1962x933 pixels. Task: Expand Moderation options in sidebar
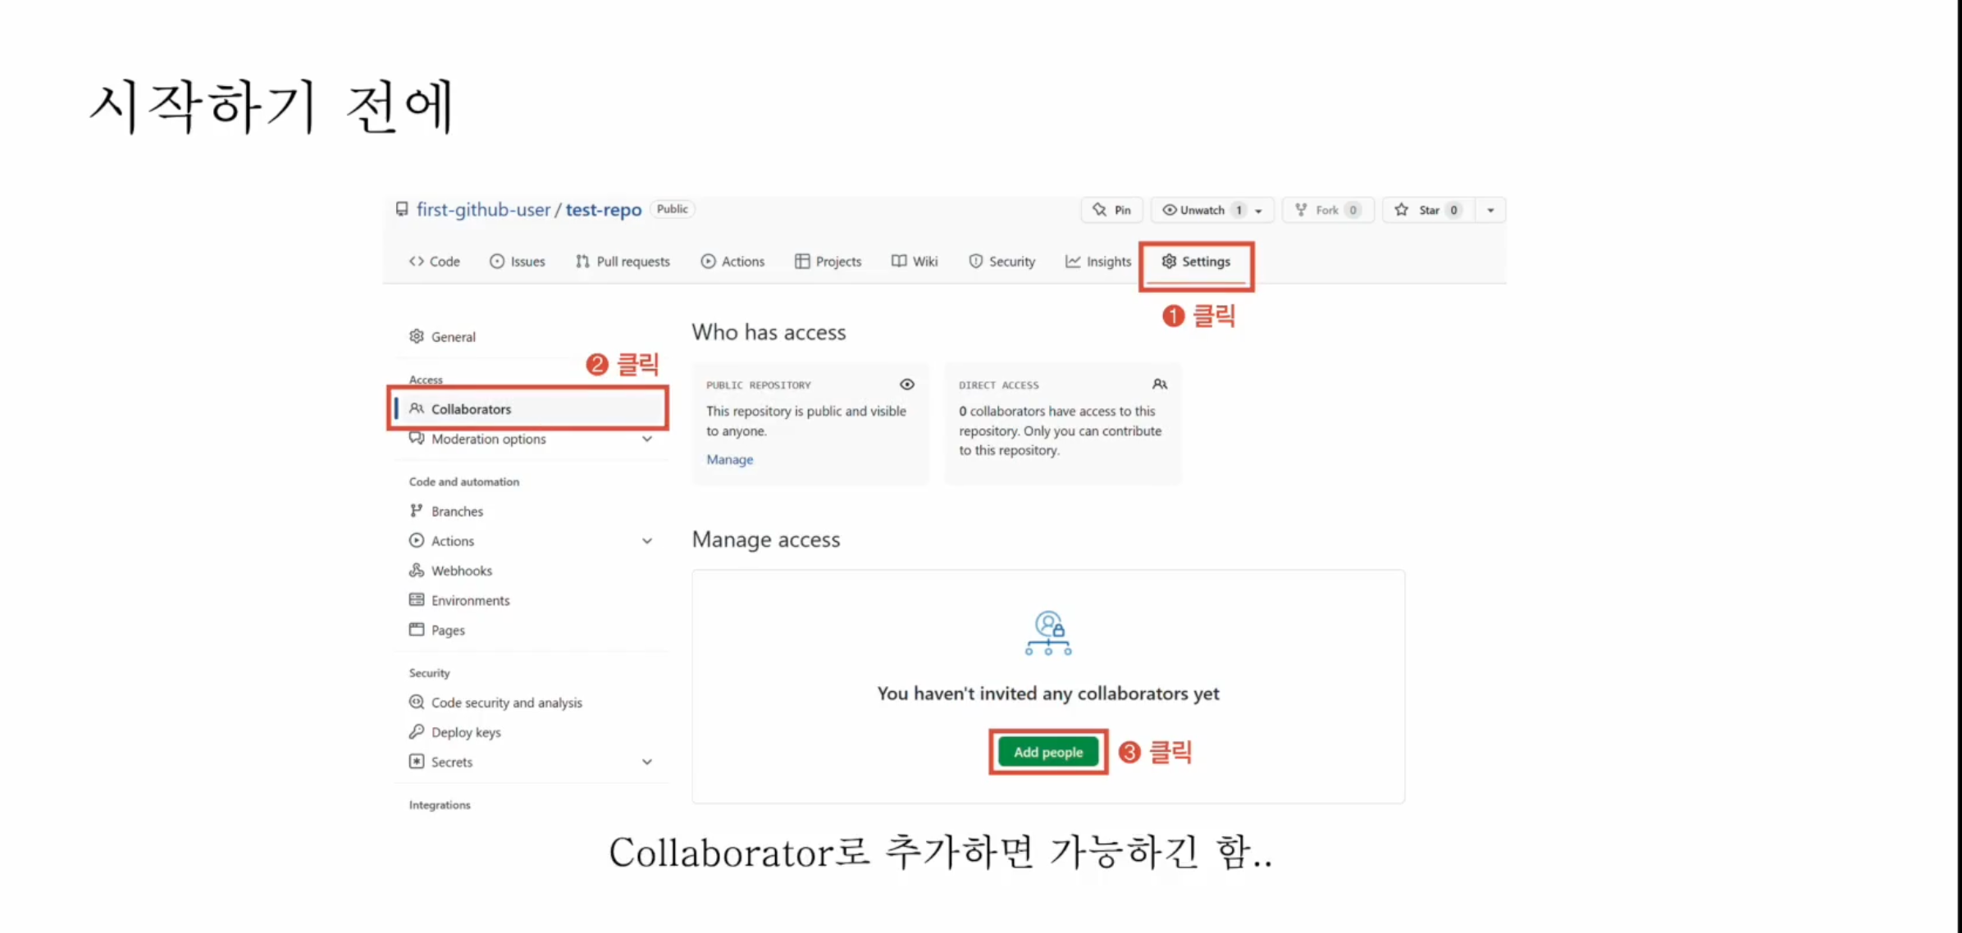(x=646, y=439)
